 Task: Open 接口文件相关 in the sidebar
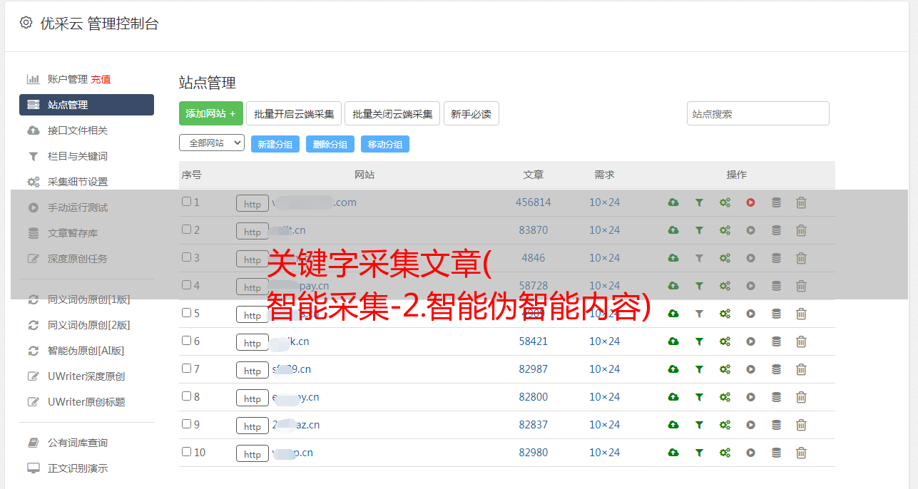(78, 130)
